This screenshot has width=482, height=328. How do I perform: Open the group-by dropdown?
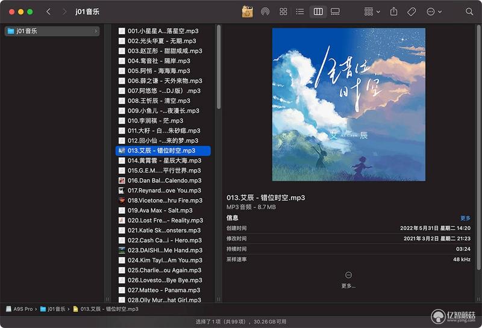pyautogui.click(x=372, y=11)
